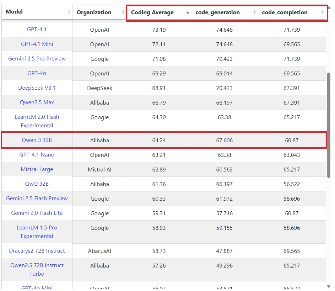Open LearnLM 1.5 Pro Experimental link
This screenshot has width=335, height=291.
pyautogui.click(x=37, y=232)
